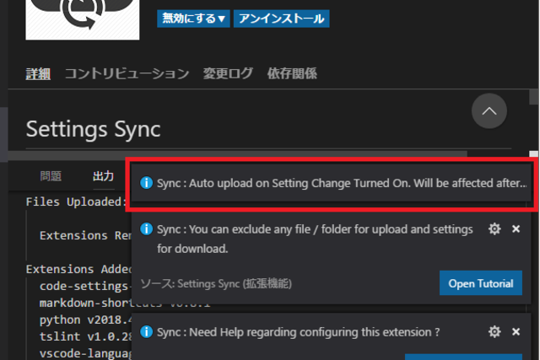540x360 pixels.
Task: Click the 'Files Uploaded:' output line
Action: (76, 201)
